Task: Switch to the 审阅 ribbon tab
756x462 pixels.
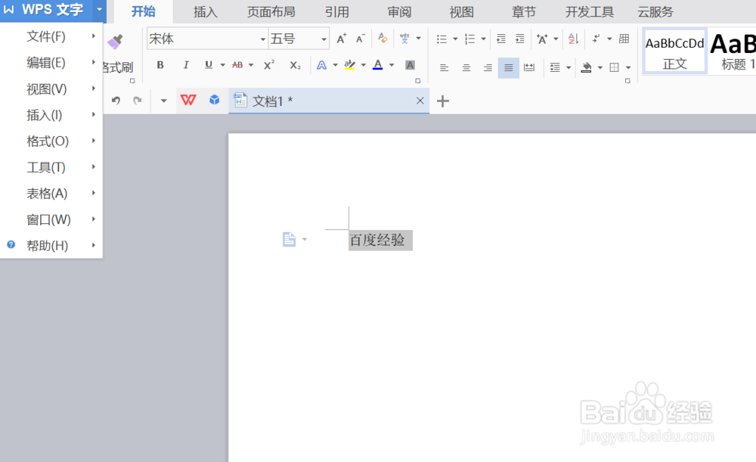Action: tap(399, 12)
